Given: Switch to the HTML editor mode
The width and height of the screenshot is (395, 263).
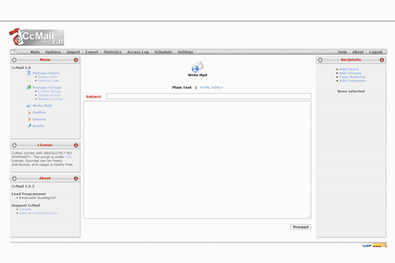Looking at the screenshot, I should click(x=211, y=87).
